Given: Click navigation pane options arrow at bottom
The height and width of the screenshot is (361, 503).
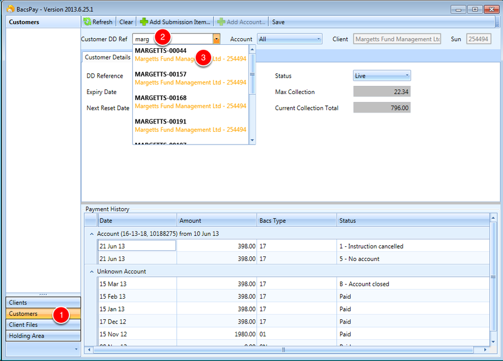Looking at the screenshot, I should click(x=76, y=349).
